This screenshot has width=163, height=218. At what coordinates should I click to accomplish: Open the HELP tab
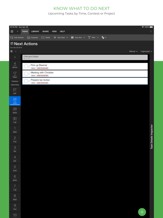tap(62, 32)
